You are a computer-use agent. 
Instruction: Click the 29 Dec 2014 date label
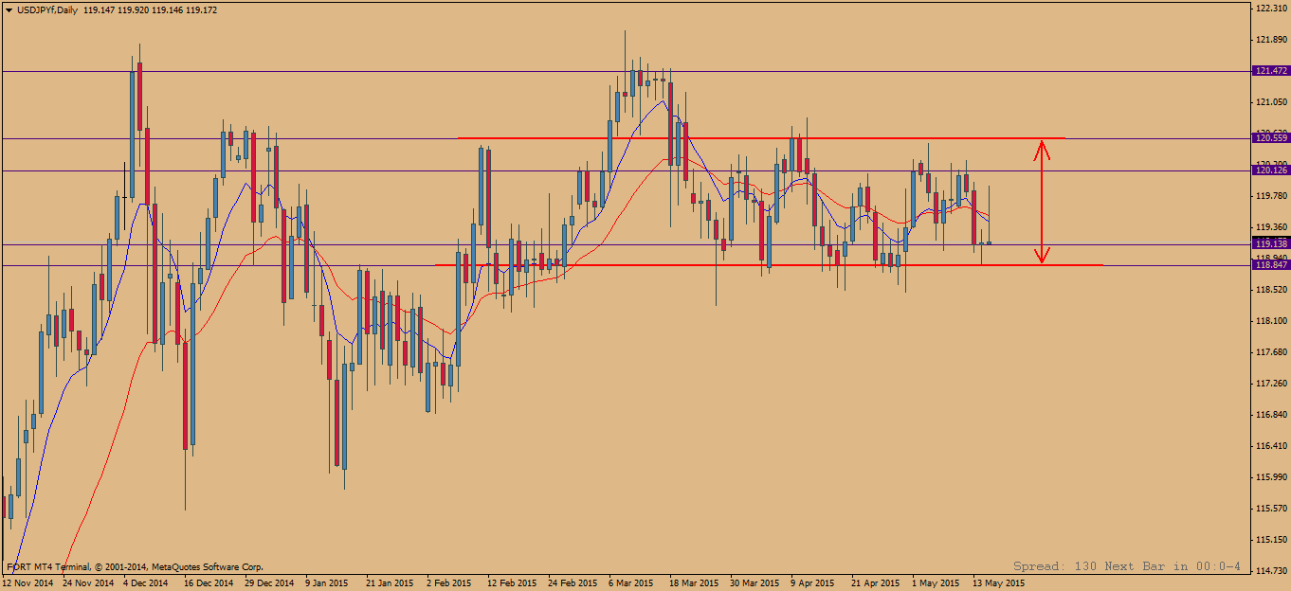(x=269, y=582)
